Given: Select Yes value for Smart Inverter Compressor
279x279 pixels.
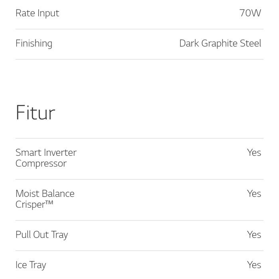Looking at the screenshot, I should 254,153.
